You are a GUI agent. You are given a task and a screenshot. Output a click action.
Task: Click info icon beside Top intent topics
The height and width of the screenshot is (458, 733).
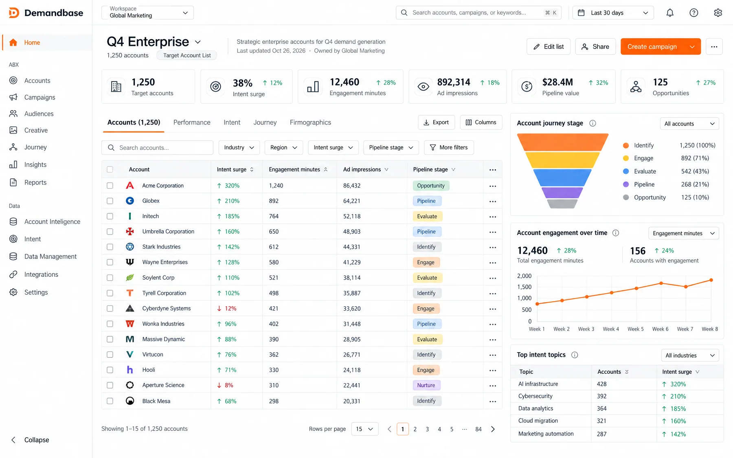pos(575,355)
